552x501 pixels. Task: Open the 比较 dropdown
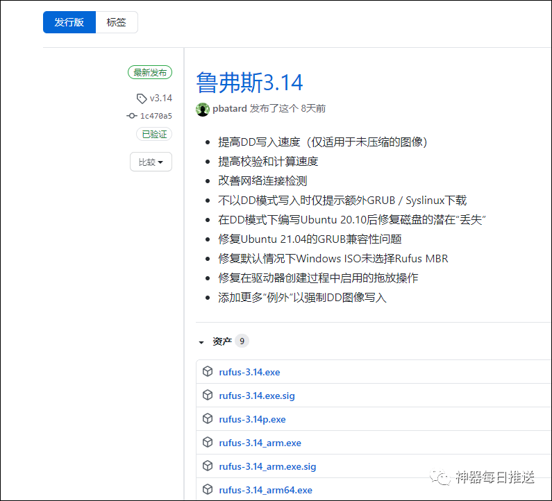tap(151, 162)
